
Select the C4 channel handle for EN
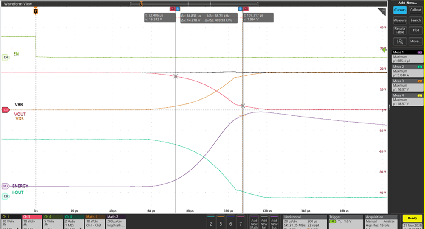coord(6,57)
